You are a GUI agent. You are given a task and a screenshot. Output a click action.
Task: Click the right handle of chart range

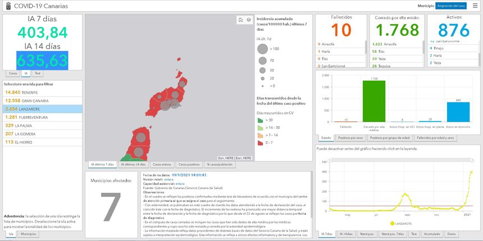[x=472, y=160]
